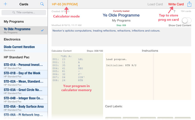Open STD-06A Pi Network Imp card
Screen dimensions: 195x120
(x=24, y=116)
